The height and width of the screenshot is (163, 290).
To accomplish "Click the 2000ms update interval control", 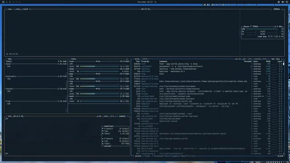I will [x=277, y=9].
